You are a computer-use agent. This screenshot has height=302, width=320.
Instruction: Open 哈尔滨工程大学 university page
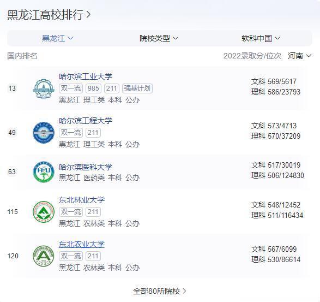pyautogui.click(x=86, y=121)
